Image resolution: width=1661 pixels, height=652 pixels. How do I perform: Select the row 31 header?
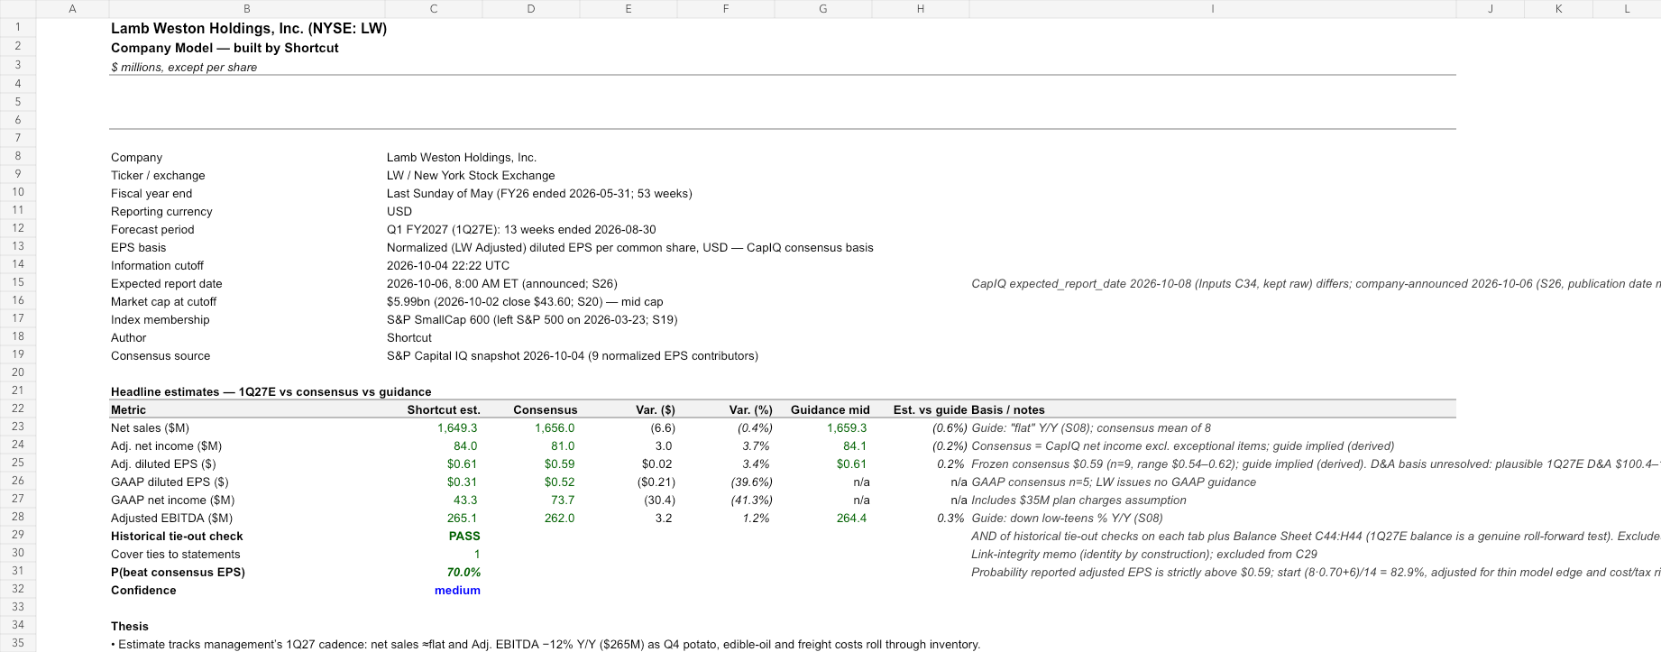click(18, 572)
